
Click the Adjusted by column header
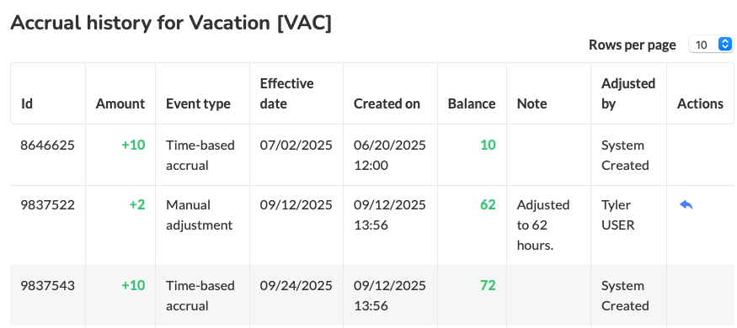point(628,93)
